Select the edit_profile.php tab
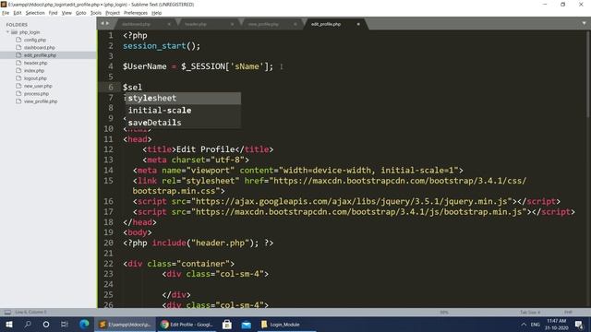This screenshot has height=332, width=591. (326, 24)
